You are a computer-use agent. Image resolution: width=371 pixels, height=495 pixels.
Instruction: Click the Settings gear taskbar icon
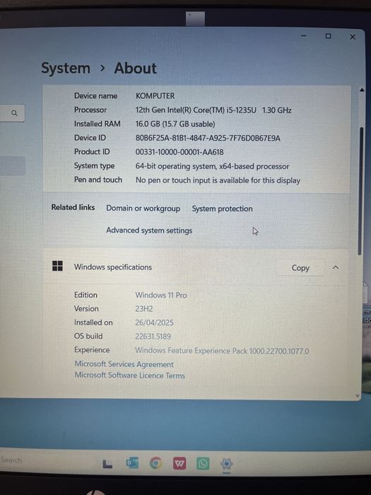(x=226, y=464)
